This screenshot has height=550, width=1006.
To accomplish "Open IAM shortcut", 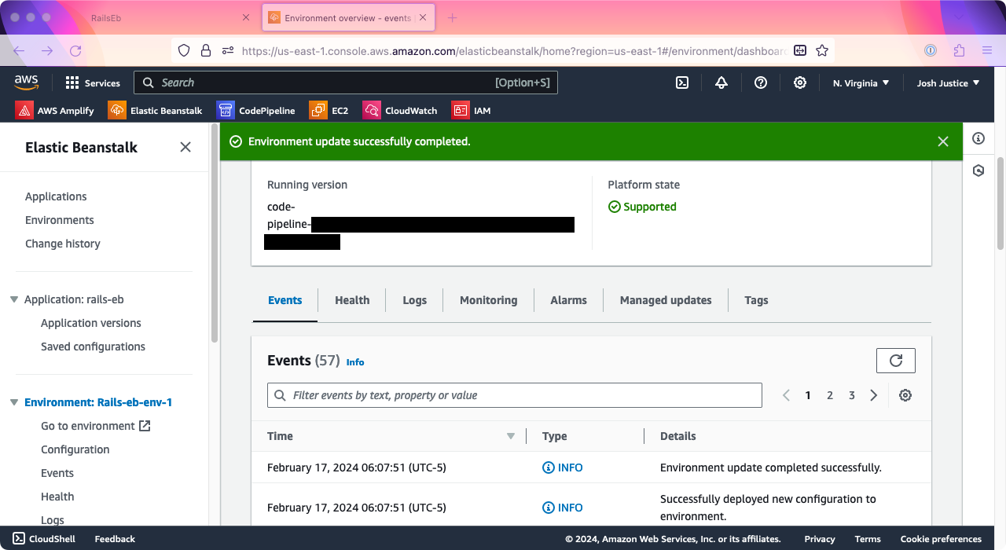I will tap(471, 111).
